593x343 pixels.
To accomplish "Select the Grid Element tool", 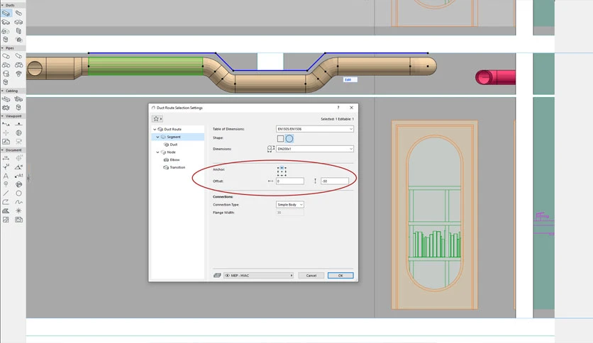I will click(x=6, y=184).
